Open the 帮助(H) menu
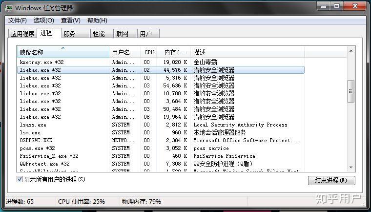Screen dimensions: 371x212 pyautogui.click(x=97, y=21)
